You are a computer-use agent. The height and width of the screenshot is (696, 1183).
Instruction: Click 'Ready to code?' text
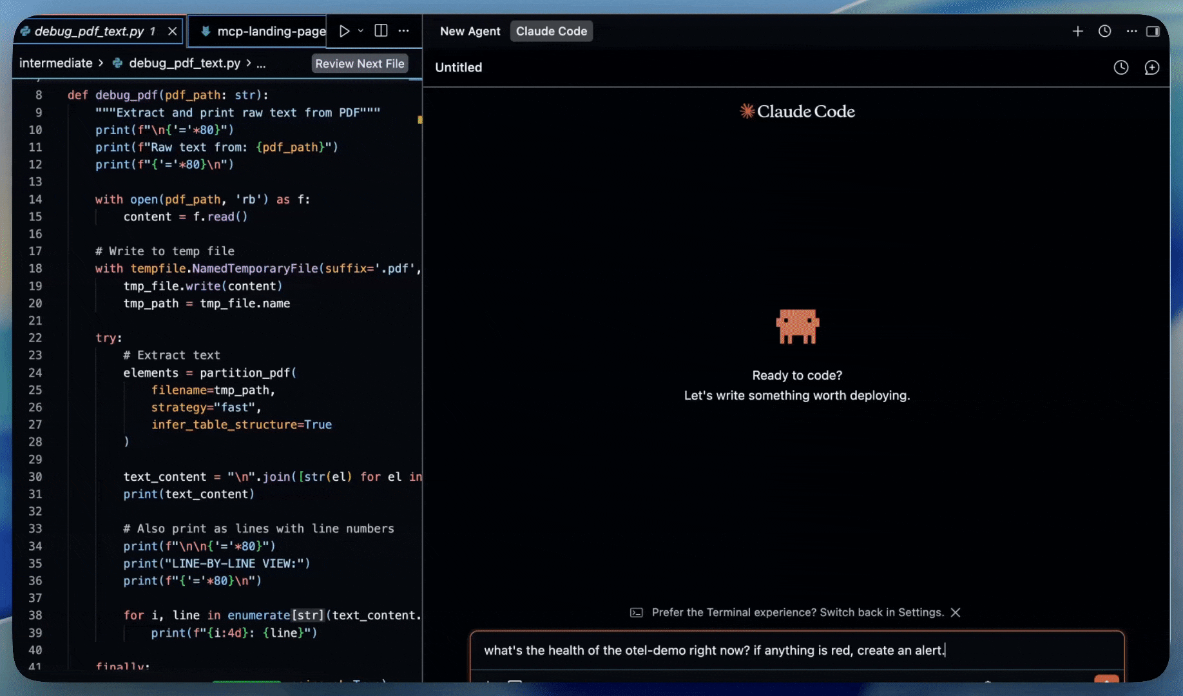797,375
